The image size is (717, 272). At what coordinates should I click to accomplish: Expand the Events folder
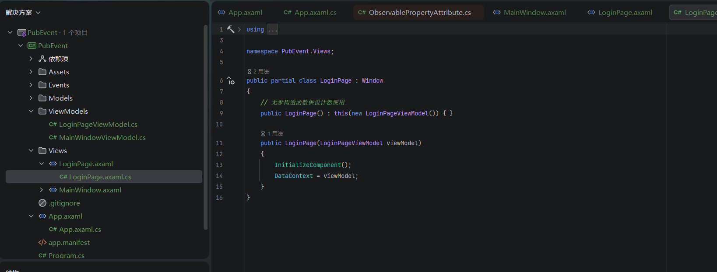[x=31, y=85]
